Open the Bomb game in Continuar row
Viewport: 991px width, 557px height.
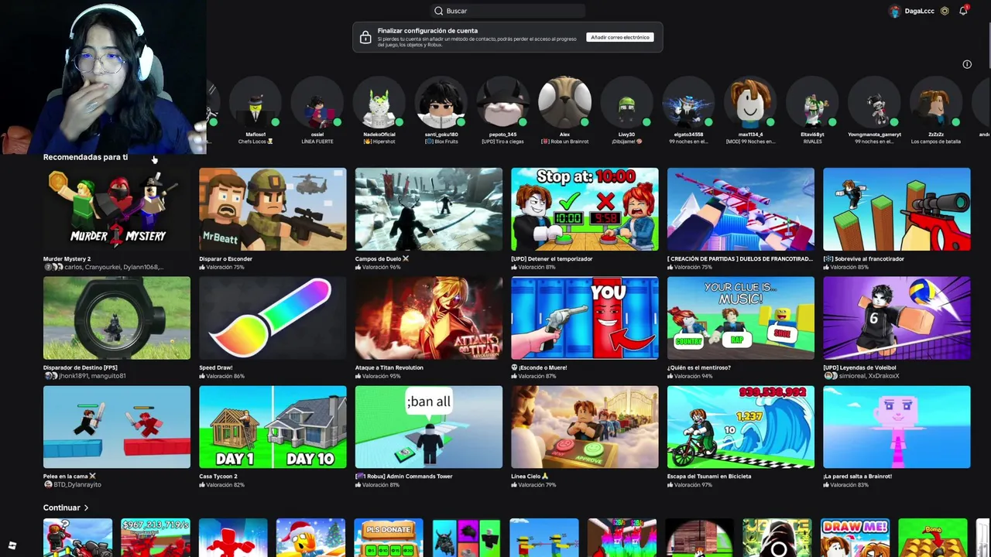(933, 538)
